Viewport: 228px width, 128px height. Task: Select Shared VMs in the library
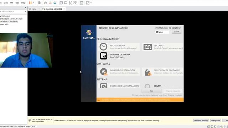(4, 25)
